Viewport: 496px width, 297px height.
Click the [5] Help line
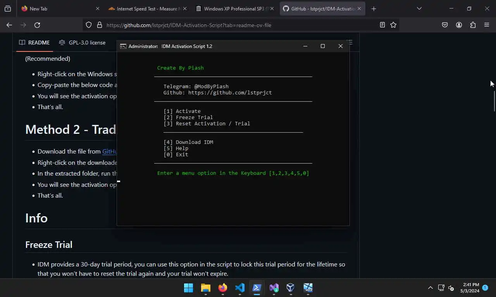click(x=176, y=148)
